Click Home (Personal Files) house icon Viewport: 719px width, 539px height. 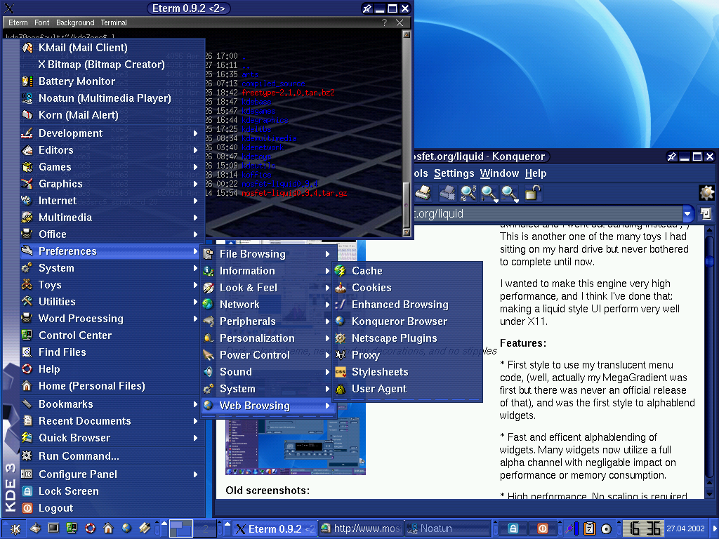[27, 387]
